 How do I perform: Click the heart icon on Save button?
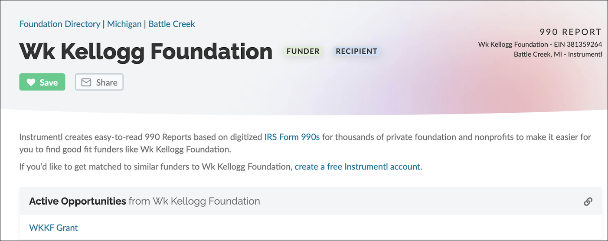click(x=31, y=82)
